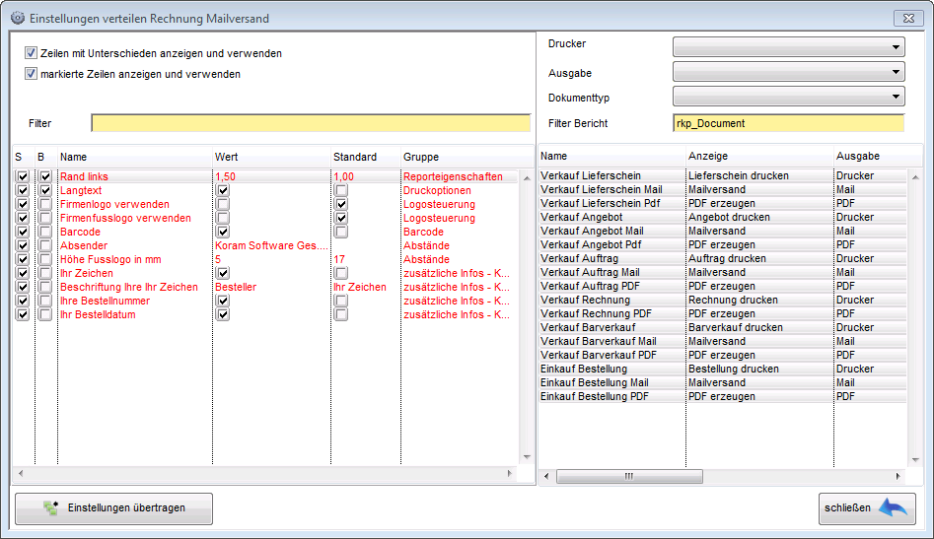Image resolution: width=934 pixels, height=539 pixels.
Task: Click the right arrow of the report list scrollbar
Action: tap(898, 477)
